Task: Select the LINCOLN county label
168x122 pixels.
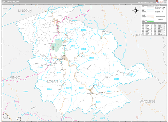Action: pos(25,11)
